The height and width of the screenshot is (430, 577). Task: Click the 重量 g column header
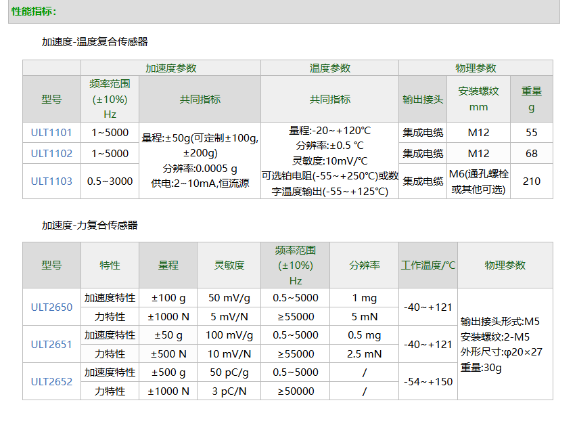tap(532, 99)
